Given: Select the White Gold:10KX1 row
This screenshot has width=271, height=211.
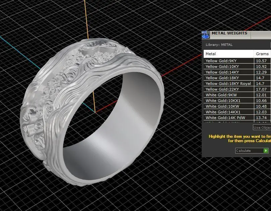Looking at the screenshot, I should point(237,101).
